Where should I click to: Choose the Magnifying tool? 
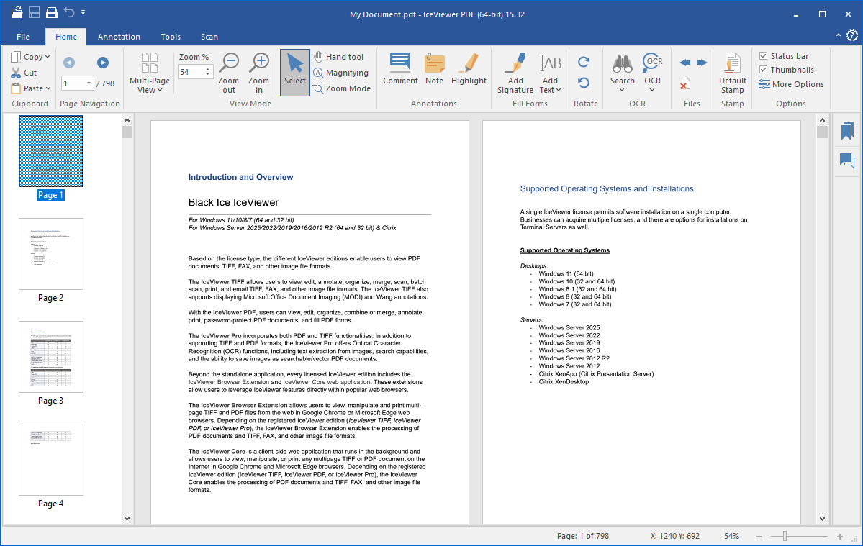(340, 73)
